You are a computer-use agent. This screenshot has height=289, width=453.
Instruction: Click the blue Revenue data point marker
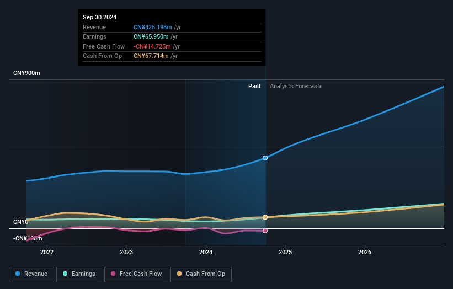[x=265, y=158]
